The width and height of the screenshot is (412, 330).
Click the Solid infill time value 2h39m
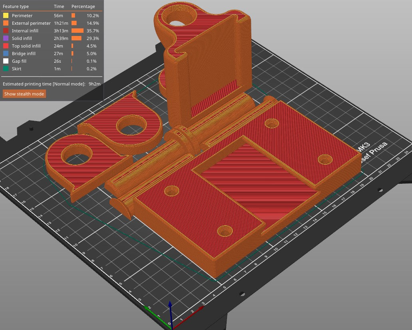tap(61, 38)
